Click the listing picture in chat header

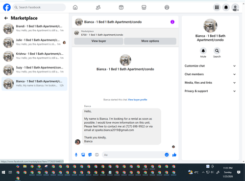[x=79, y=22]
